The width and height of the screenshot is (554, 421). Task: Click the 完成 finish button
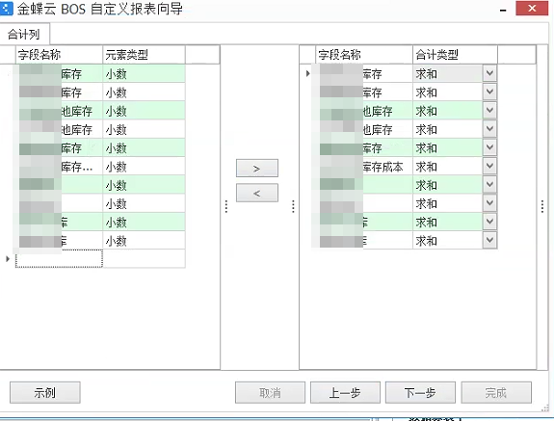tap(496, 392)
